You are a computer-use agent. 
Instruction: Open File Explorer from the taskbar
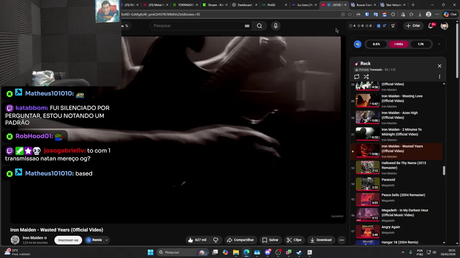(x=236, y=252)
